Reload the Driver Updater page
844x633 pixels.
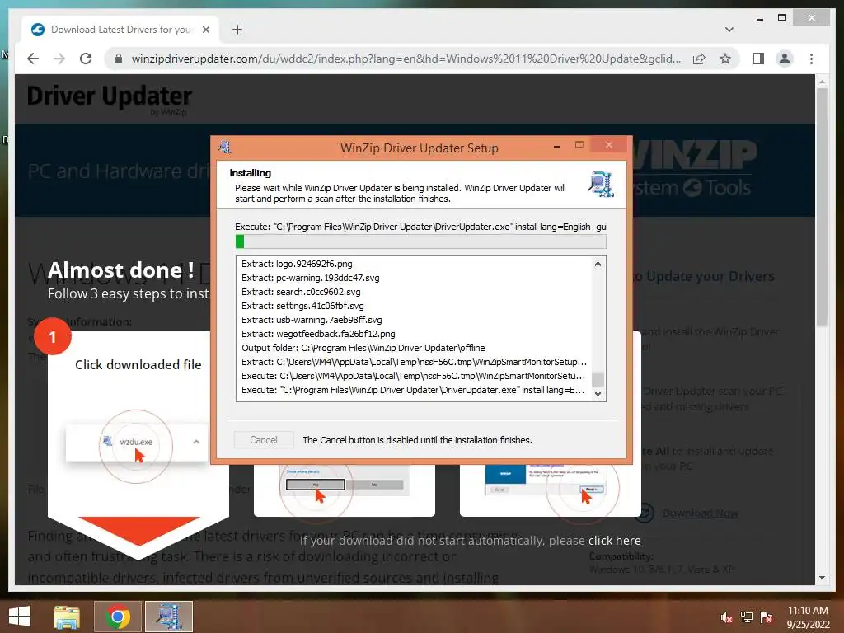click(x=86, y=59)
